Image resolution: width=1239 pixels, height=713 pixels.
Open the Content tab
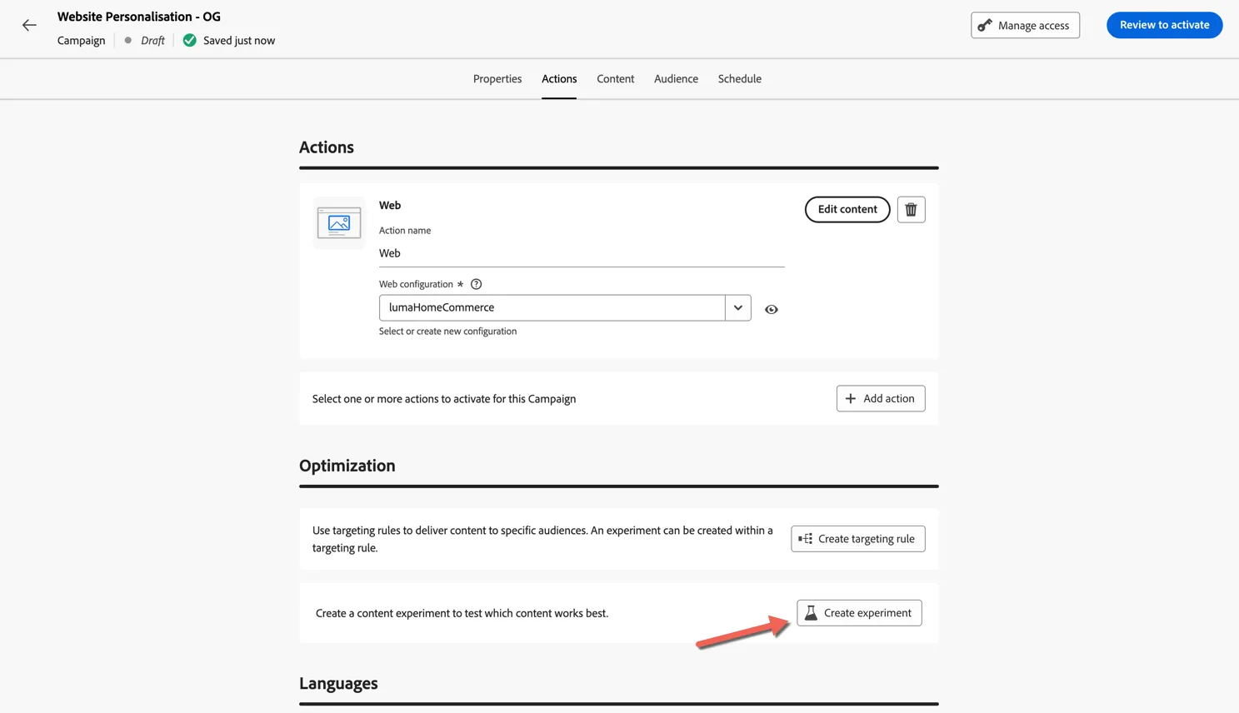(615, 78)
